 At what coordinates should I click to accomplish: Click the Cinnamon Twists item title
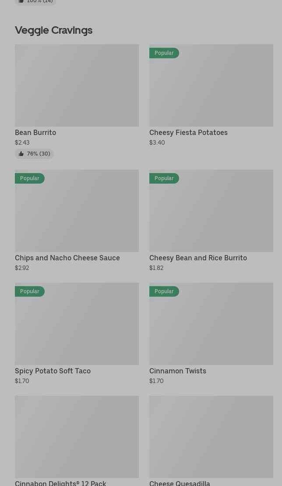(177, 371)
